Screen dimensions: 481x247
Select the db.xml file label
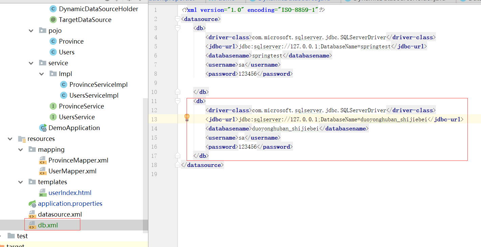click(48, 225)
